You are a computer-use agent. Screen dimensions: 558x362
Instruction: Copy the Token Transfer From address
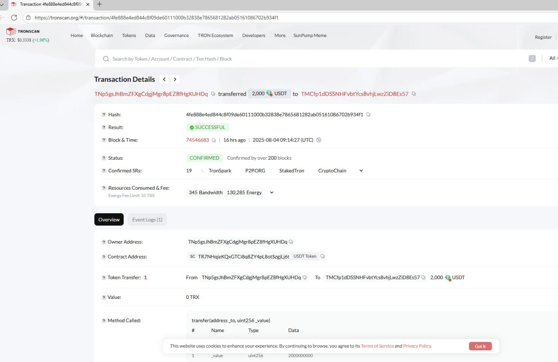coord(305,278)
